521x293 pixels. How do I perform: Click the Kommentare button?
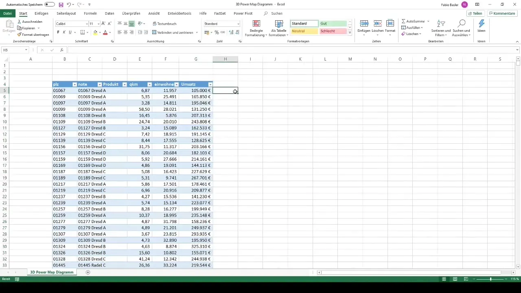tap(502, 13)
